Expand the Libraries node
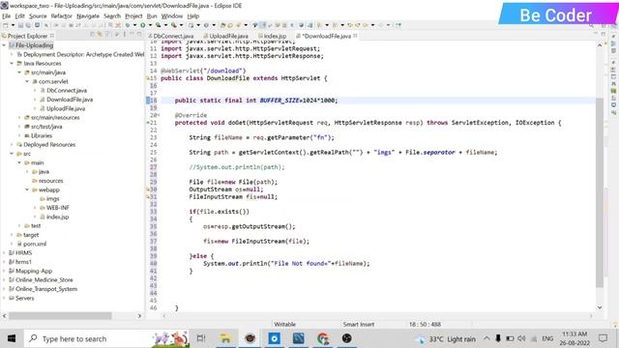 [x=19, y=135]
